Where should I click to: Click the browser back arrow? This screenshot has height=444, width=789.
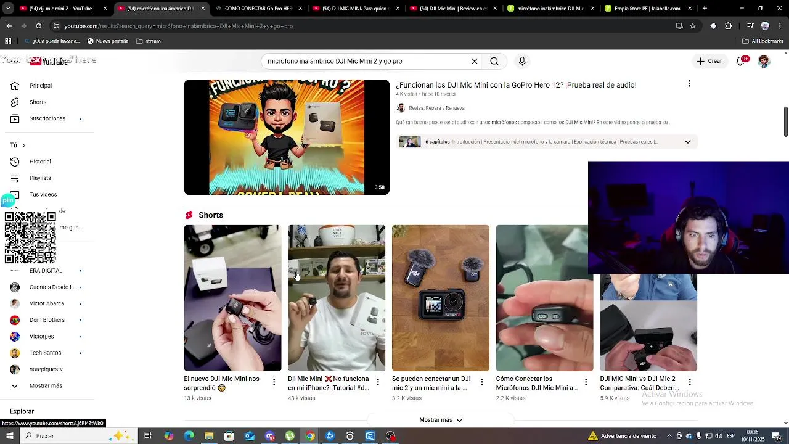(9, 26)
